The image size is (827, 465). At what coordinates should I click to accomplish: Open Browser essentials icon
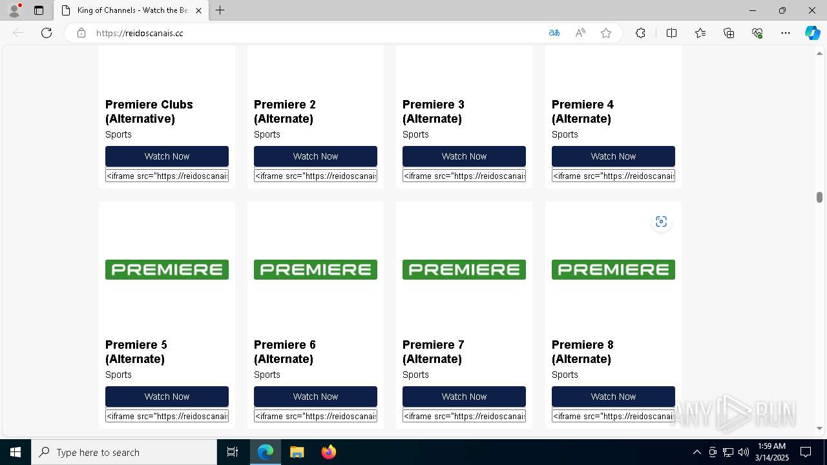(757, 33)
